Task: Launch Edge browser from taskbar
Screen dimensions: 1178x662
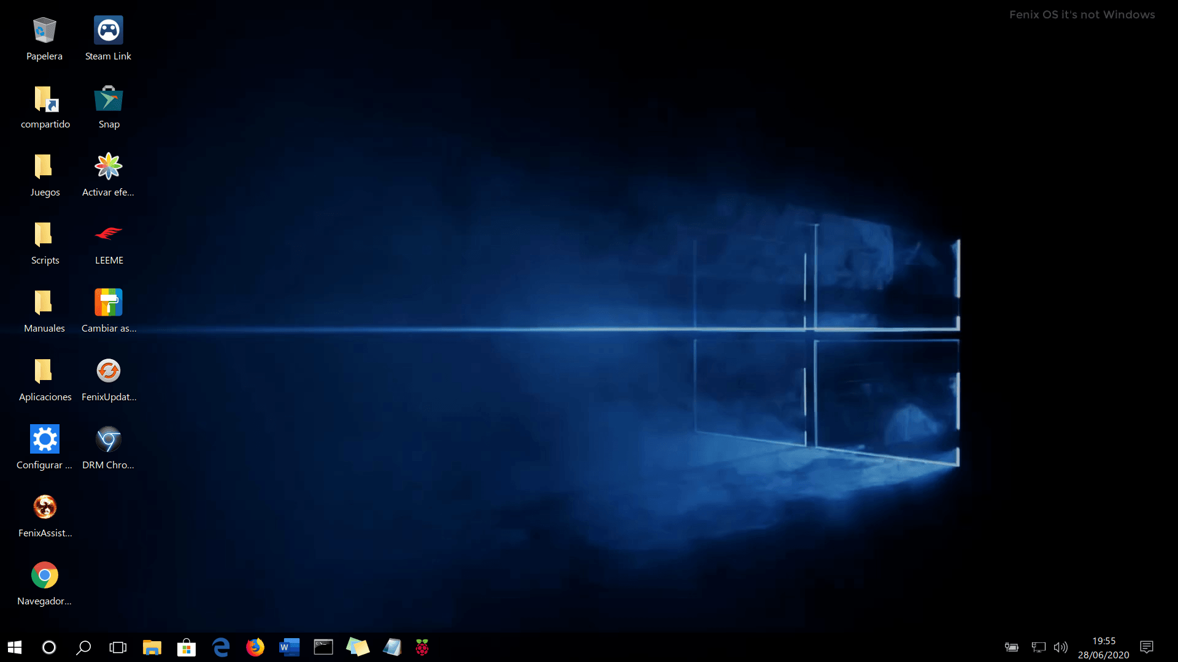Action: [x=221, y=647]
